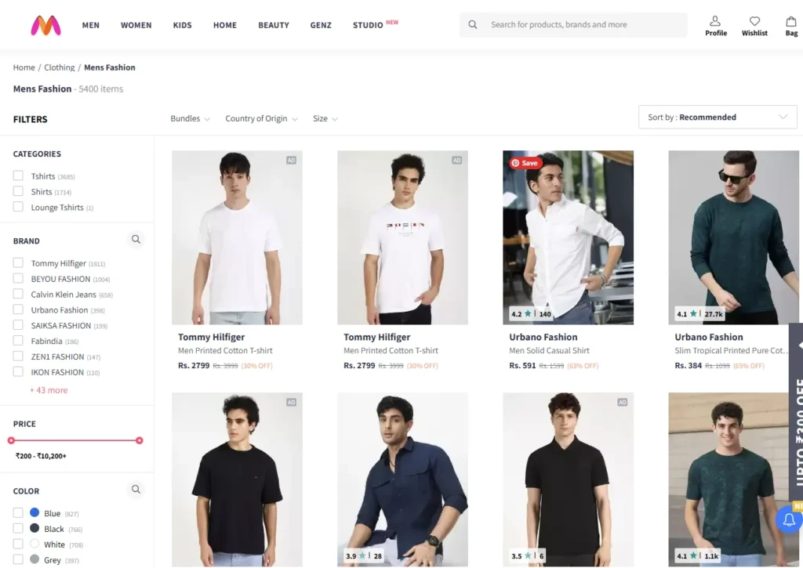Open the HOME menu
The height and width of the screenshot is (568, 803).
(225, 25)
